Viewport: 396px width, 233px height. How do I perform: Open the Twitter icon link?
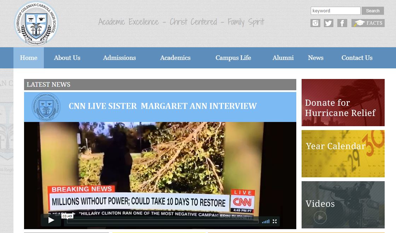click(328, 23)
